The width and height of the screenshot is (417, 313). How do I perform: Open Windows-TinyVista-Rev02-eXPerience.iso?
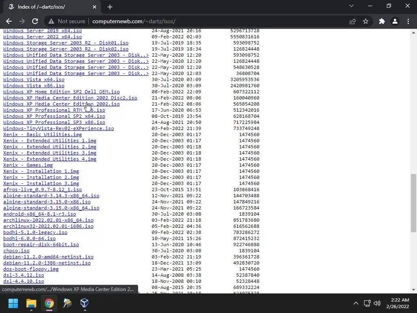pyautogui.click(x=59, y=128)
